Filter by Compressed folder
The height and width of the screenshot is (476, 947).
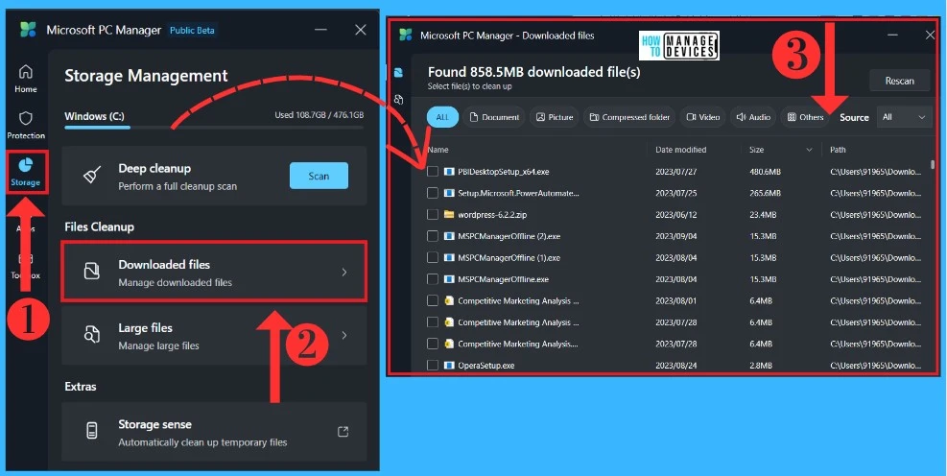pyautogui.click(x=629, y=117)
